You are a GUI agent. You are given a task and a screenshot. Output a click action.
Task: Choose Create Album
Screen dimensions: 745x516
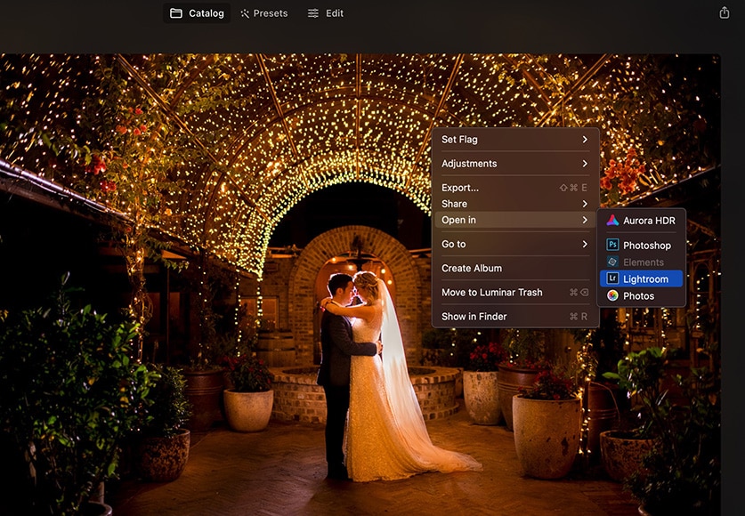click(515, 268)
